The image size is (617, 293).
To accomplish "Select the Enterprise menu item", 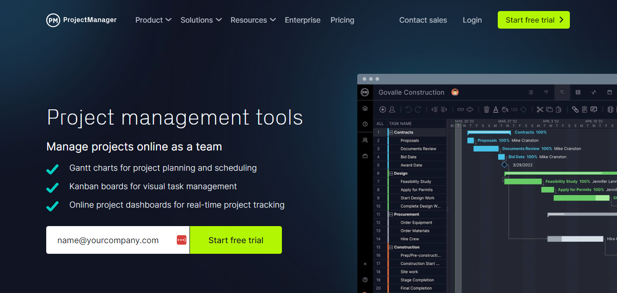I will click(302, 20).
